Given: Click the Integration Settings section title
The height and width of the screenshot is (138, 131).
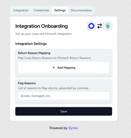Looking at the screenshot, I should tap(31, 44).
